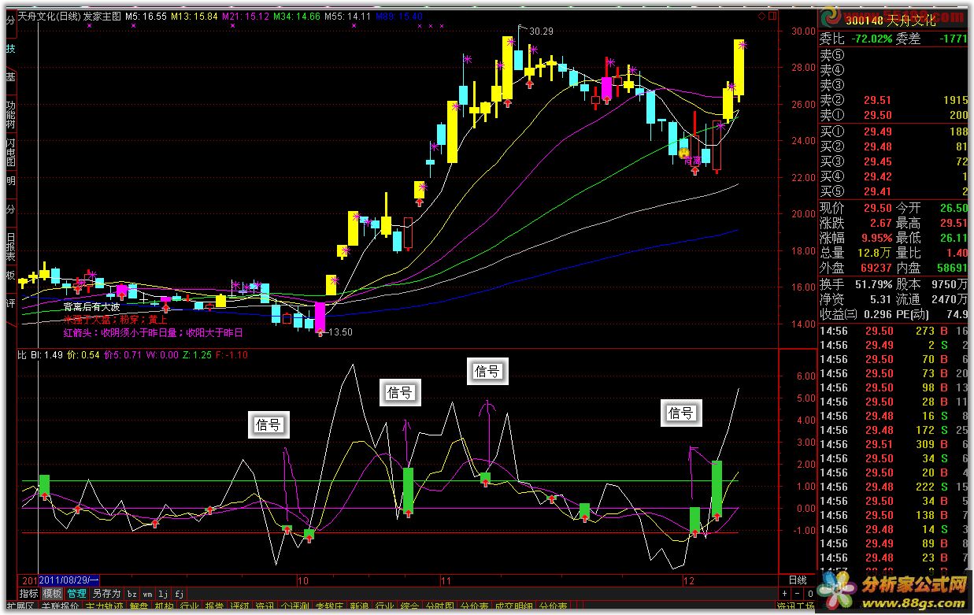Screen dimensions: 974x615
Task: Click the 天舟文化(日线) 发家主图 chart title
Action: [x=69, y=15]
